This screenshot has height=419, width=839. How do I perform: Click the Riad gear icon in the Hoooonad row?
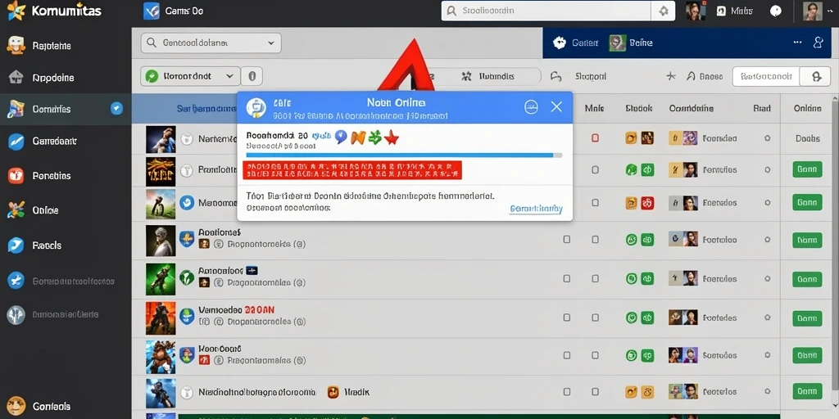tap(767, 355)
